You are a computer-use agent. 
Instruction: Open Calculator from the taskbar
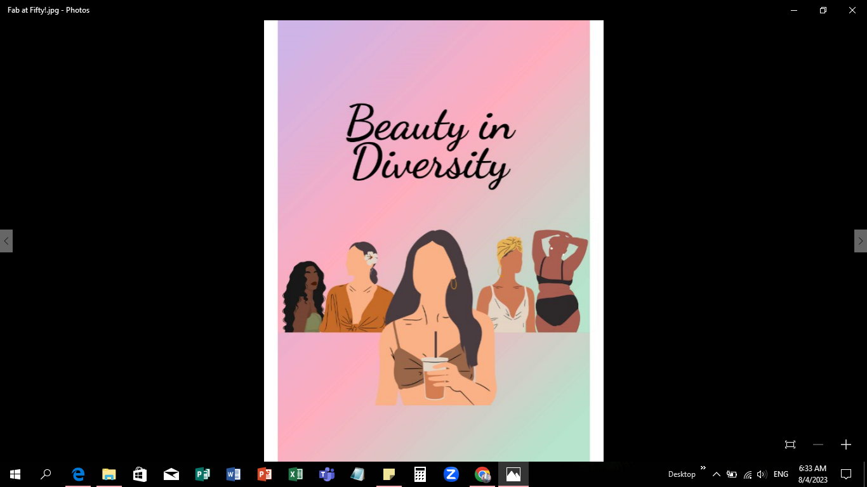pos(420,474)
